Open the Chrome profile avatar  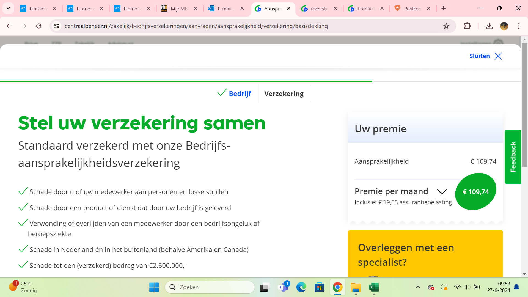[x=504, y=26]
